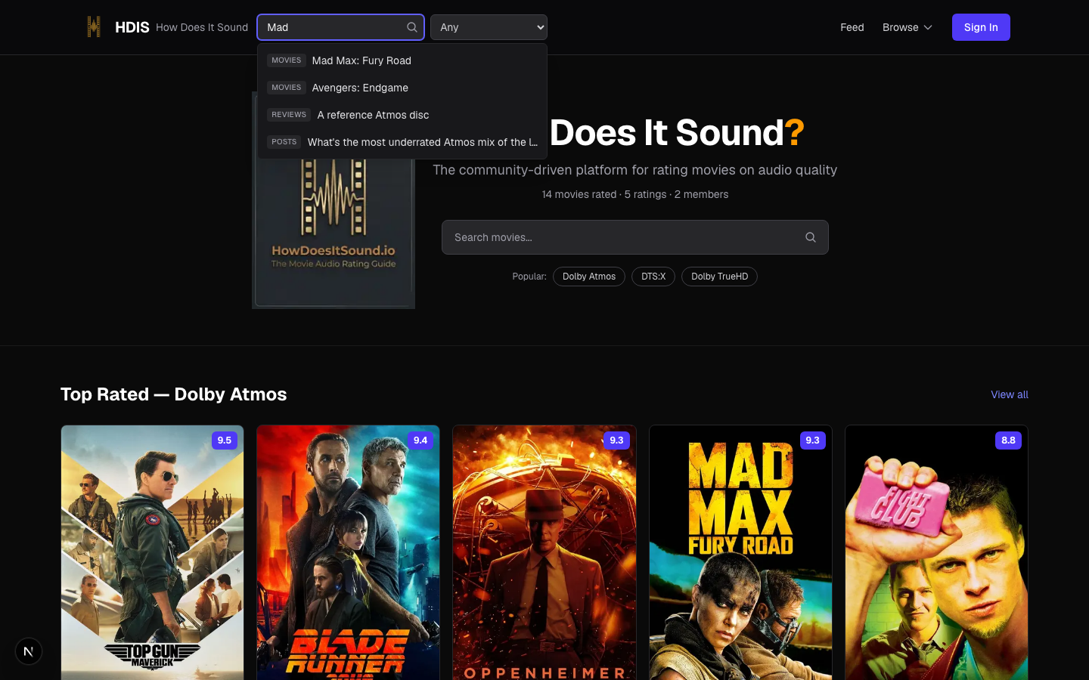This screenshot has height=680, width=1089.
Task: Go to the Feed page
Action: coord(852,27)
